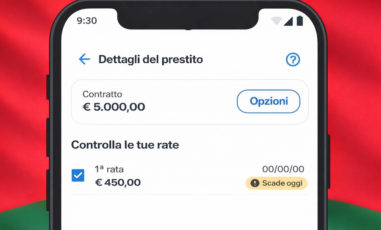Toggle the blue checkbox beside the installment
This screenshot has width=381, height=230.
[x=78, y=175]
